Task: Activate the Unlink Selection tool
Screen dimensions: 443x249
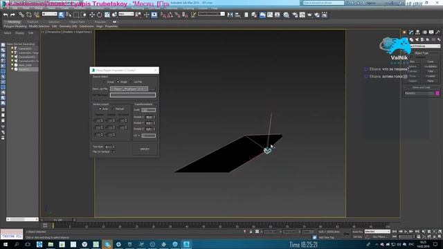Action: [29, 15]
